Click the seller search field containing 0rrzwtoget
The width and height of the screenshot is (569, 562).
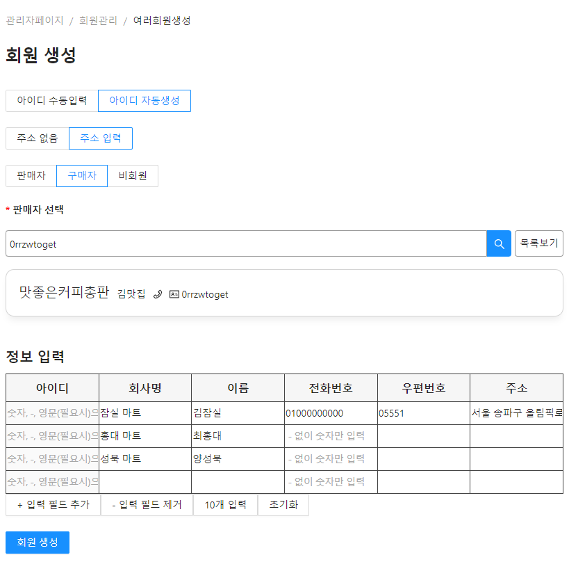click(243, 243)
